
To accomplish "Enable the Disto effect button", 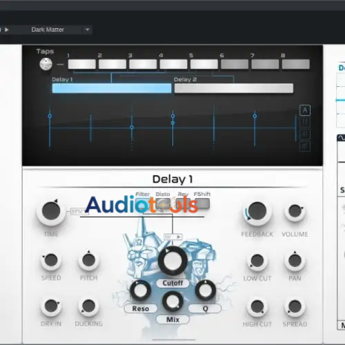I will pyautogui.click(x=163, y=204).
